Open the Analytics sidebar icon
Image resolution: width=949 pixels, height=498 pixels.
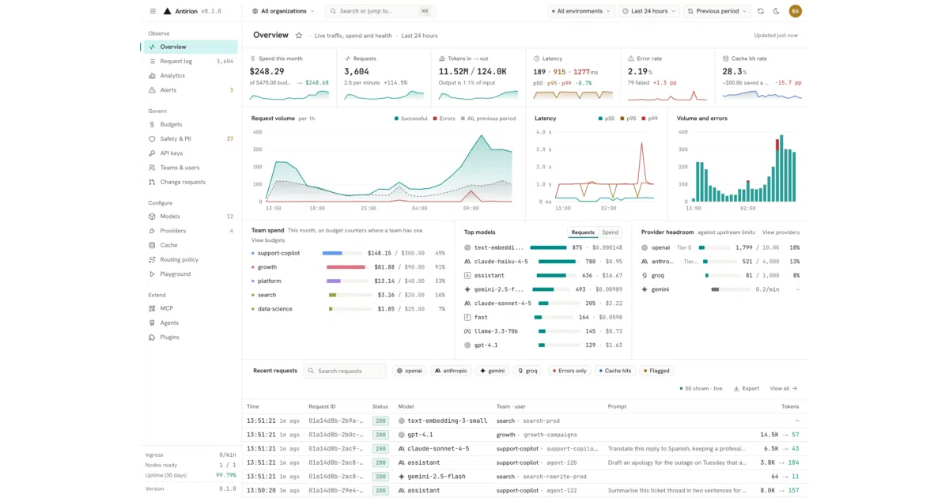click(x=153, y=76)
